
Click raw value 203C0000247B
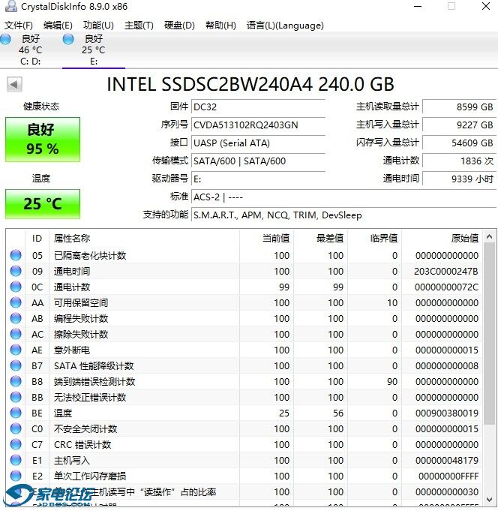coord(446,271)
